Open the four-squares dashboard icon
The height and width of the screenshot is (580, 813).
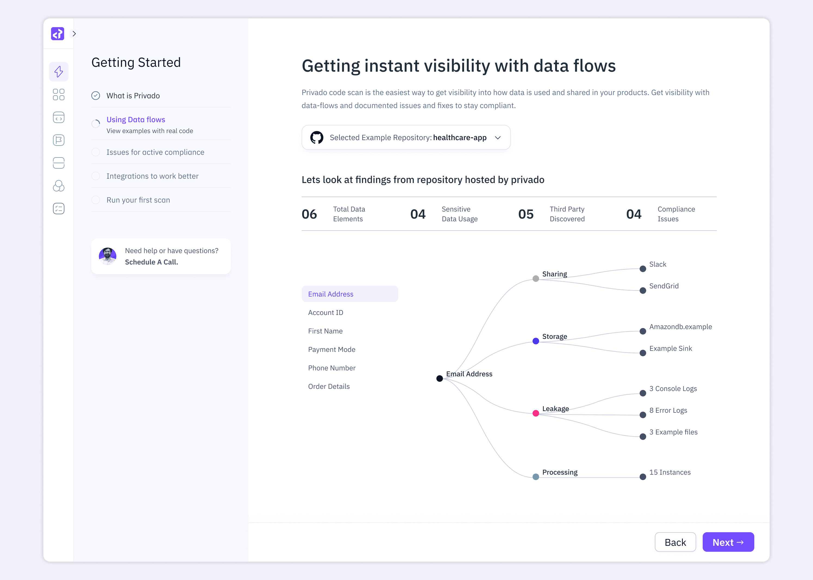coord(59,95)
